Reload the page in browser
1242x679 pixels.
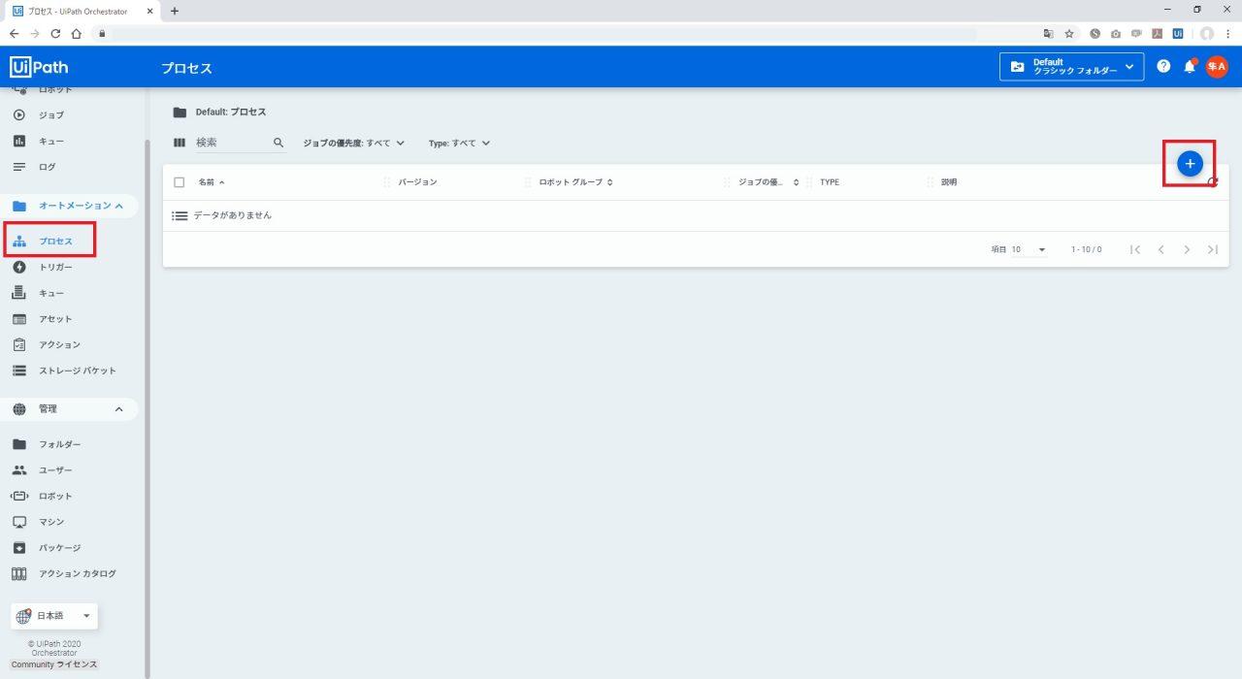55,33
